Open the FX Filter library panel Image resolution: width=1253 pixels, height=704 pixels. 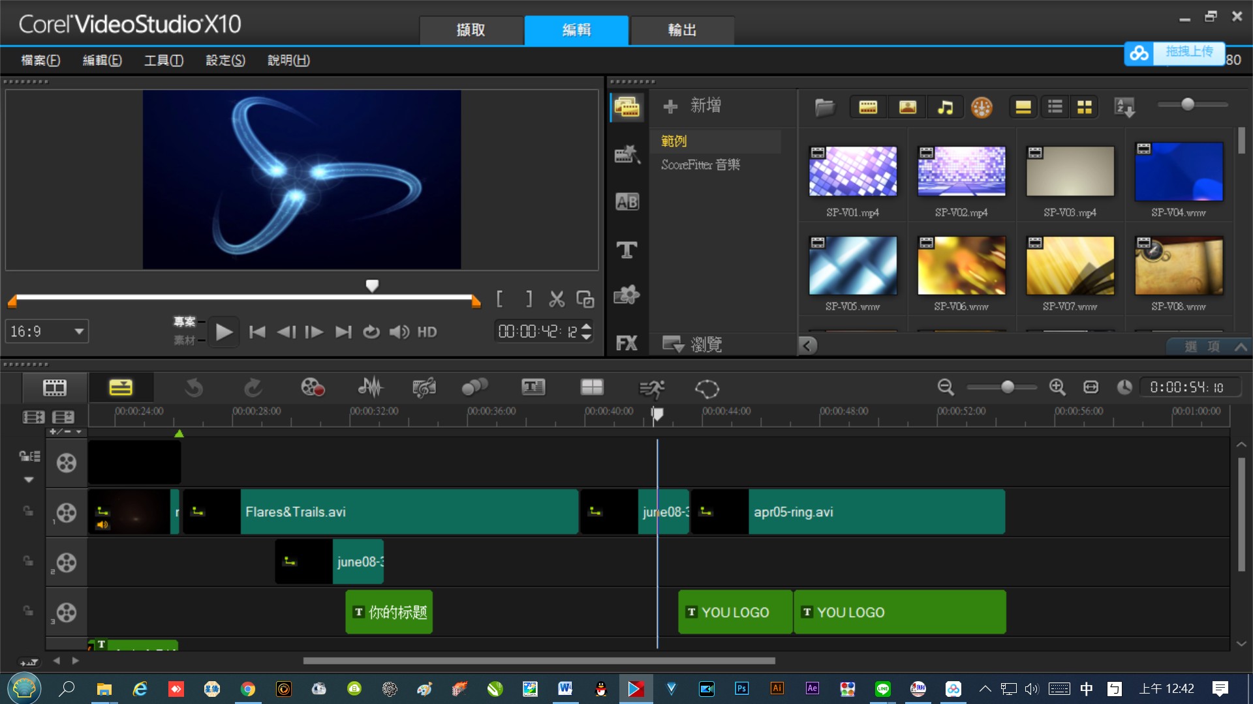[627, 343]
